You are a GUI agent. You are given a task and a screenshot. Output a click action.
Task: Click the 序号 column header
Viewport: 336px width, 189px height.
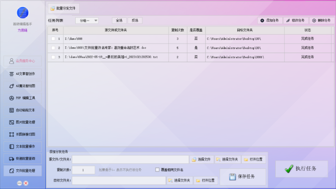tap(55, 30)
